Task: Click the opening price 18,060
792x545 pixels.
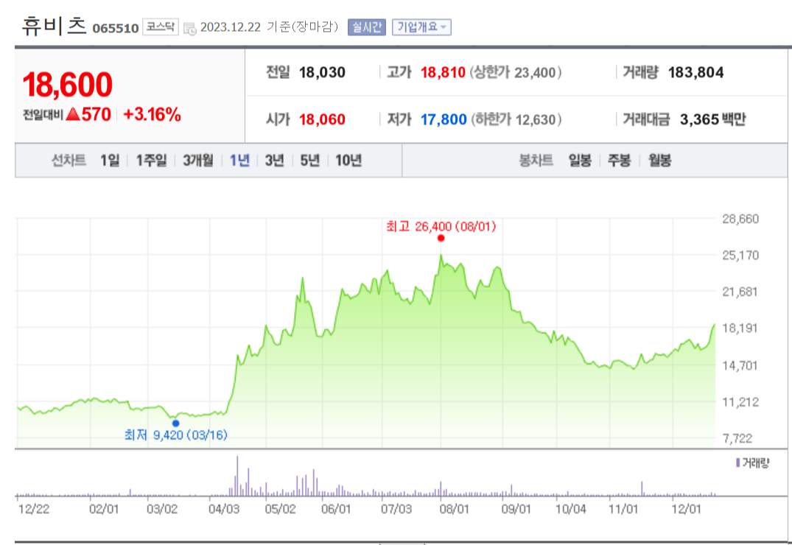Action: (322, 120)
